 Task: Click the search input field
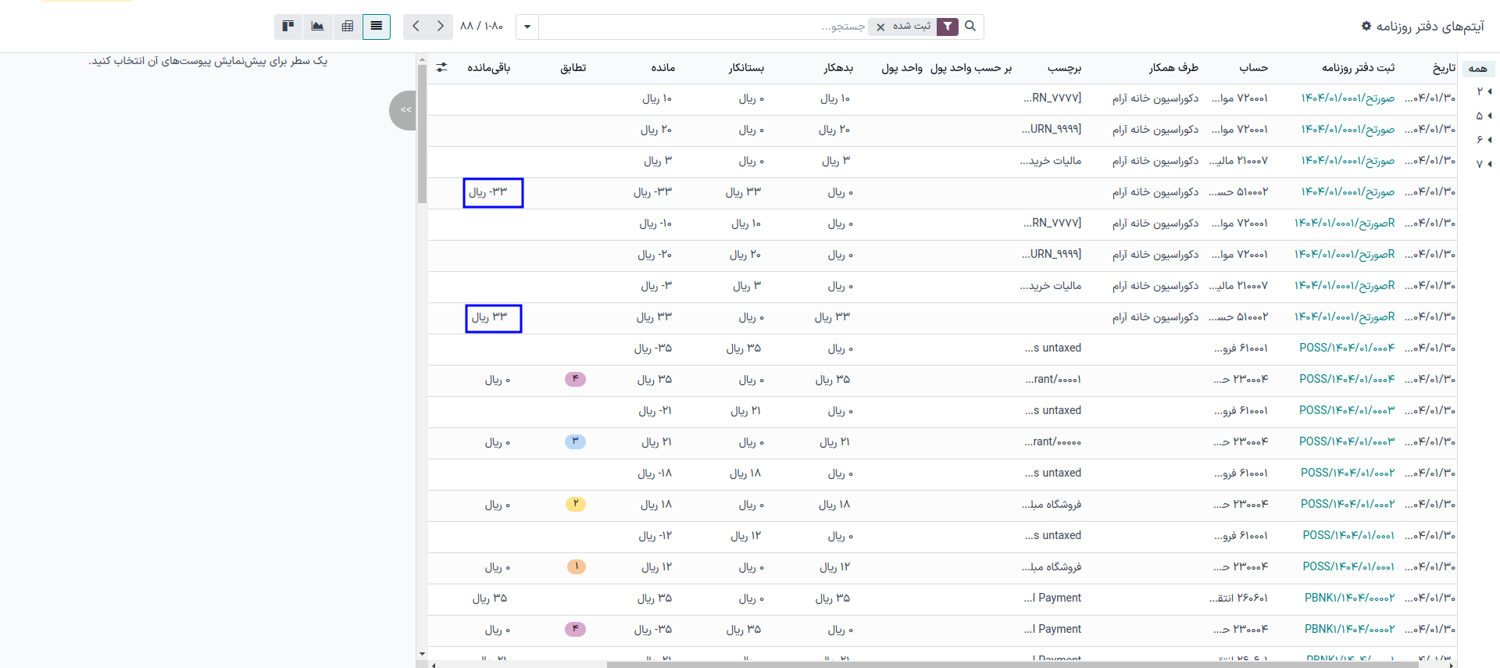(703, 27)
